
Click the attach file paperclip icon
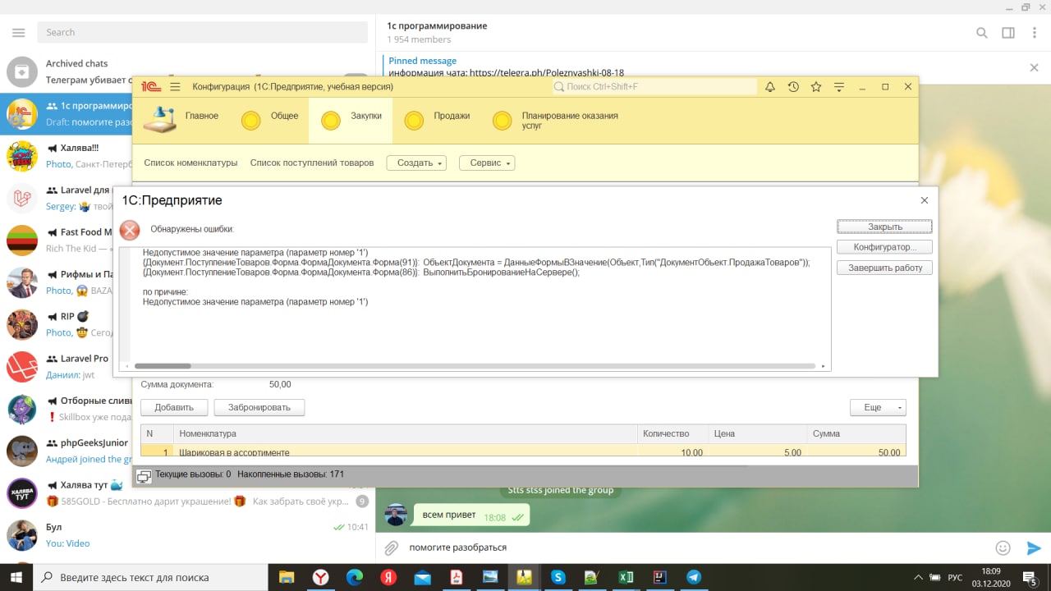tap(392, 547)
